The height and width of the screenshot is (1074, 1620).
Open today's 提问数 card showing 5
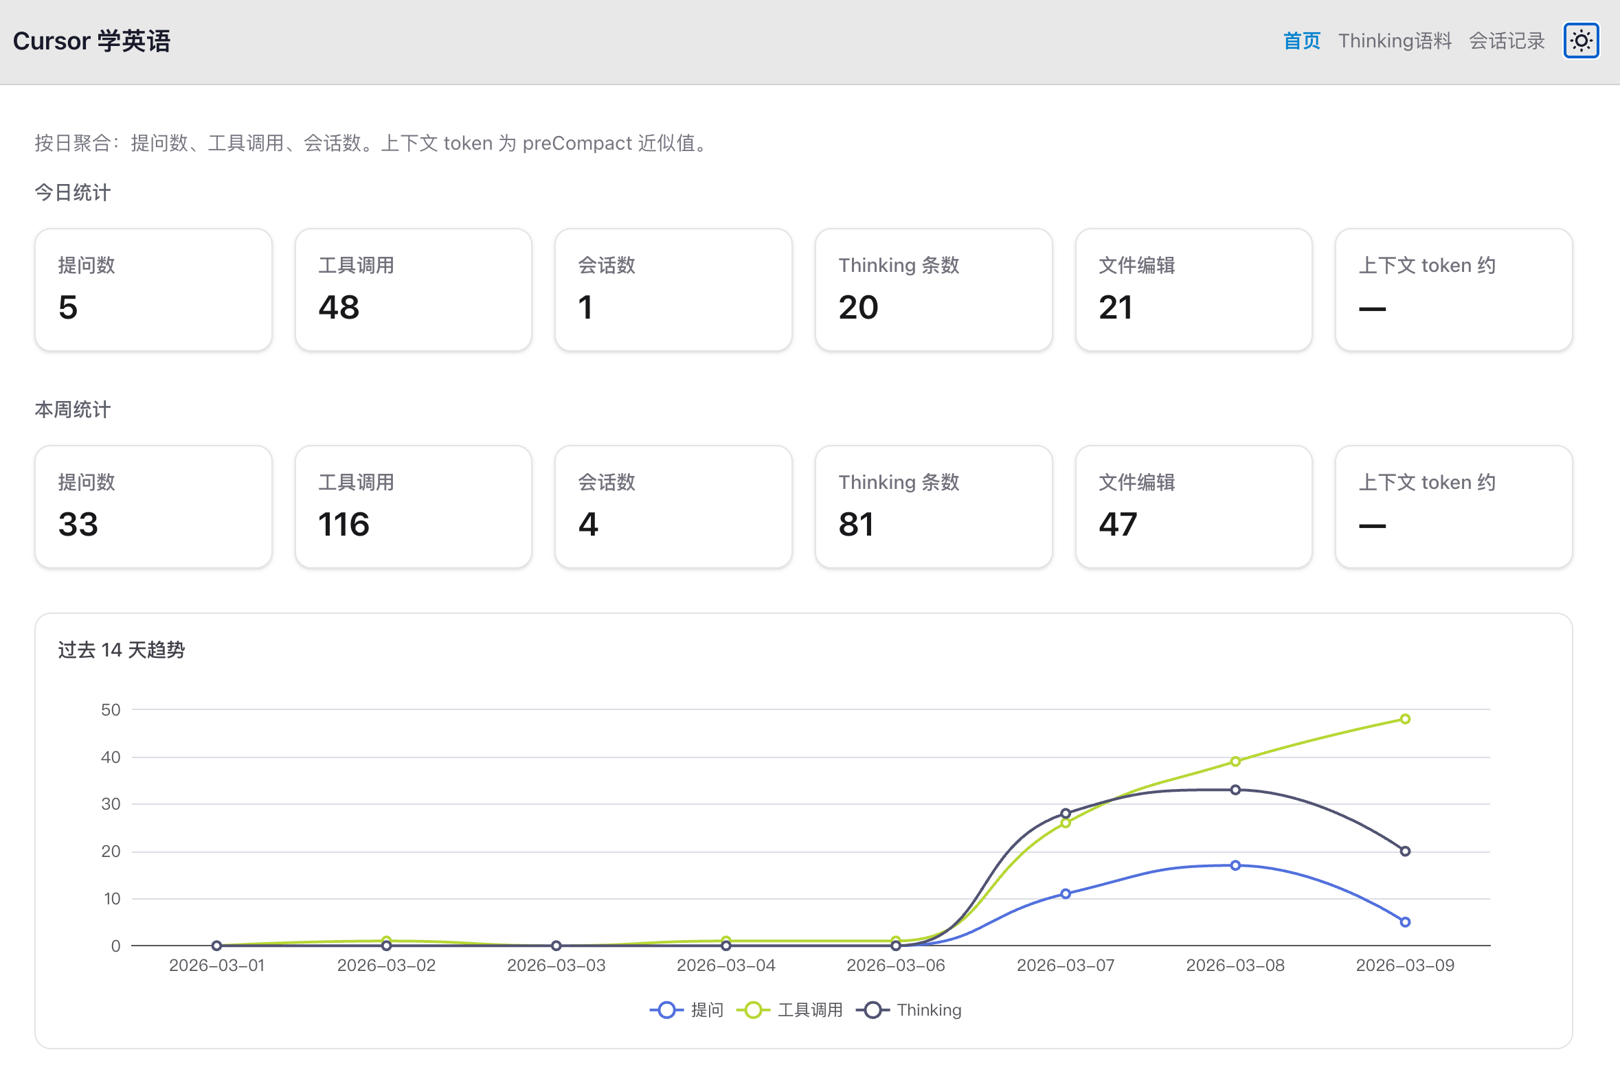point(153,290)
